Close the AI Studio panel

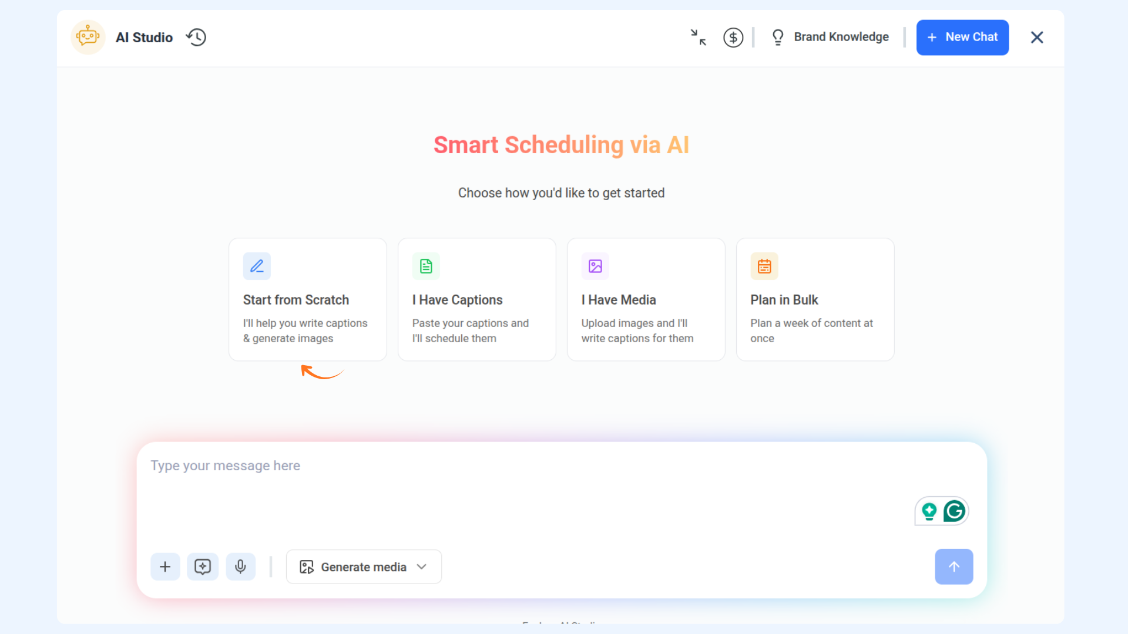pyautogui.click(x=1036, y=37)
